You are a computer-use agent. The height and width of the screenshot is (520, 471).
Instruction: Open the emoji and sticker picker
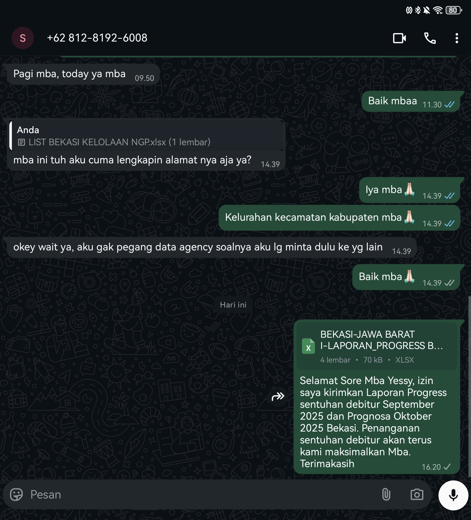tap(16, 495)
